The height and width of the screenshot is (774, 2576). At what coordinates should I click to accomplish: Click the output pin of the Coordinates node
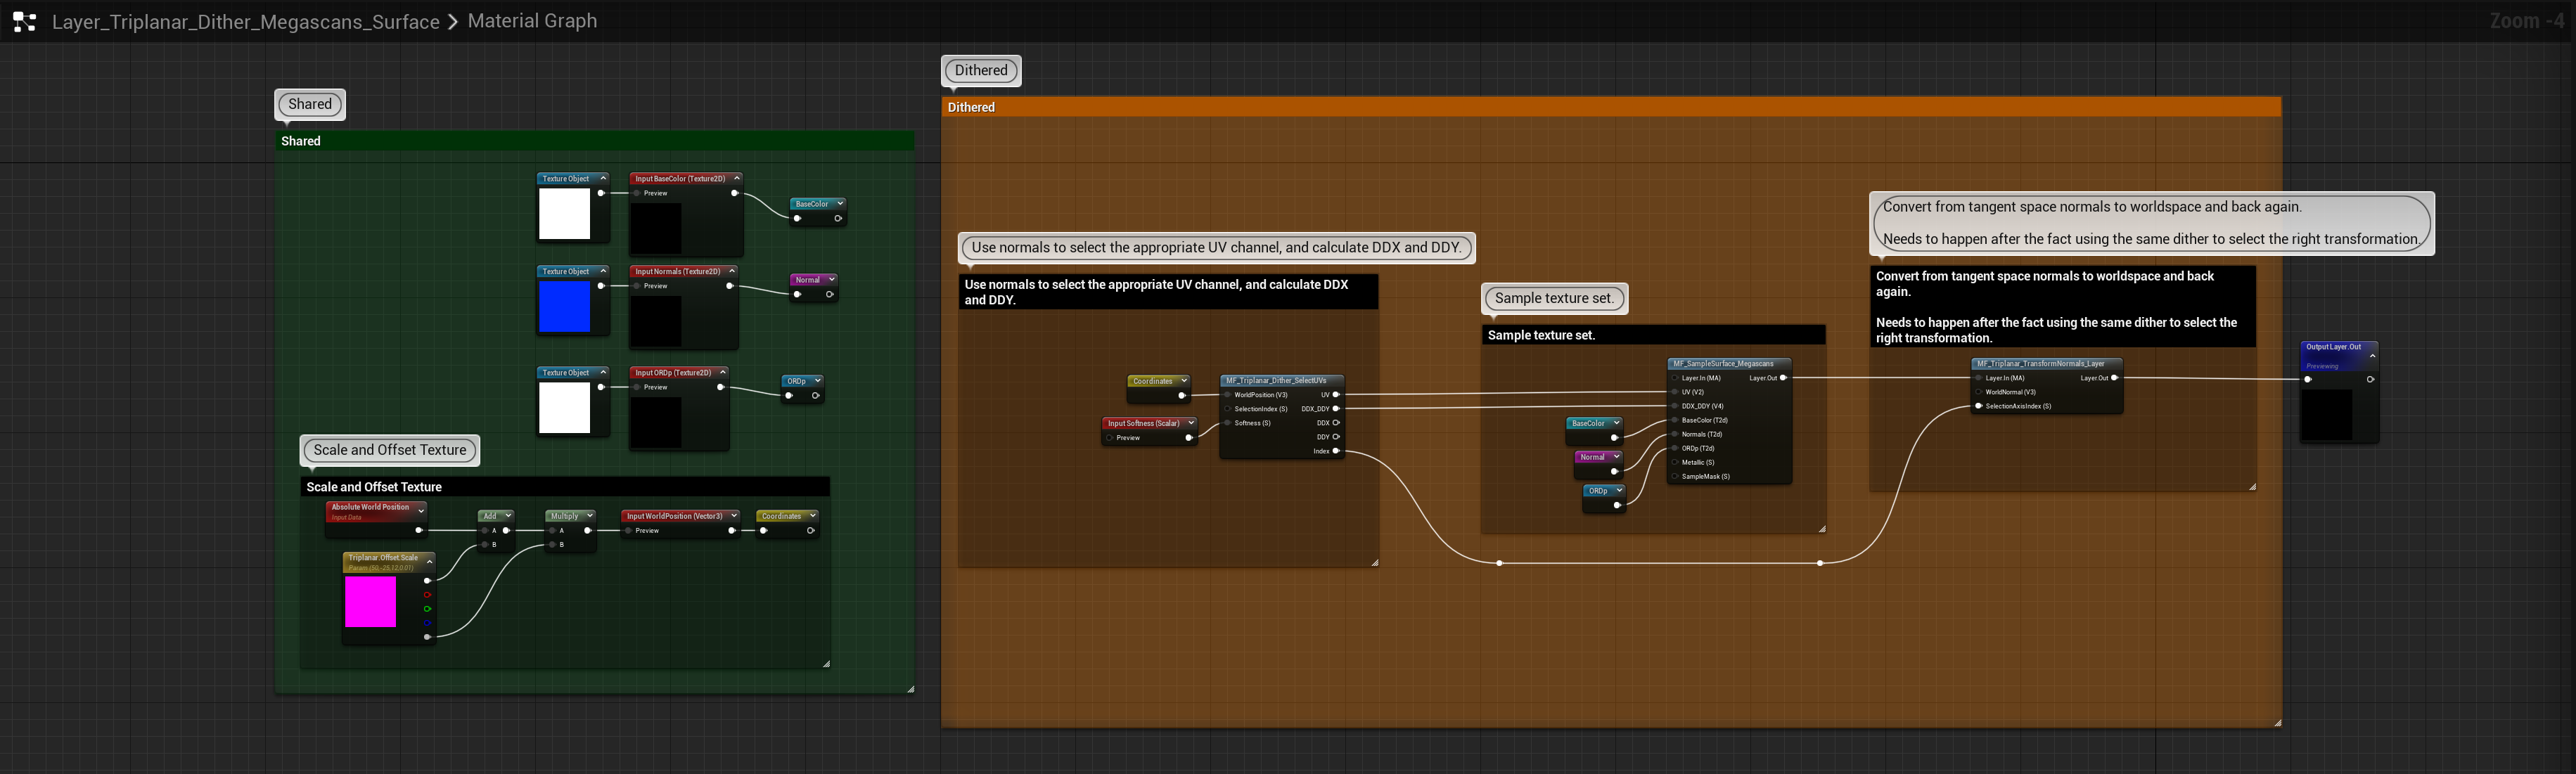click(x=1182, y=396)
